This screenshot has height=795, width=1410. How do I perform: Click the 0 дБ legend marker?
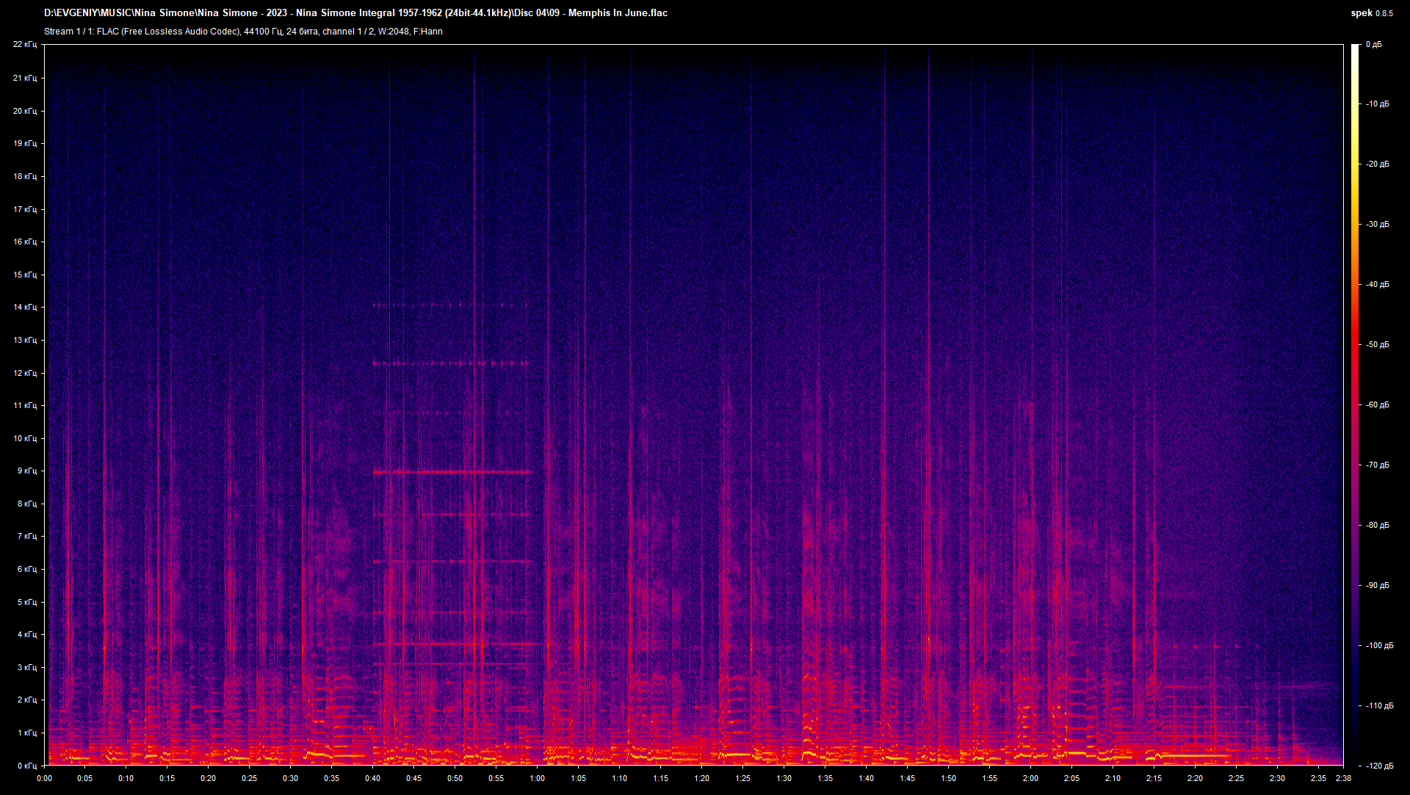(x=1375, y=44)
